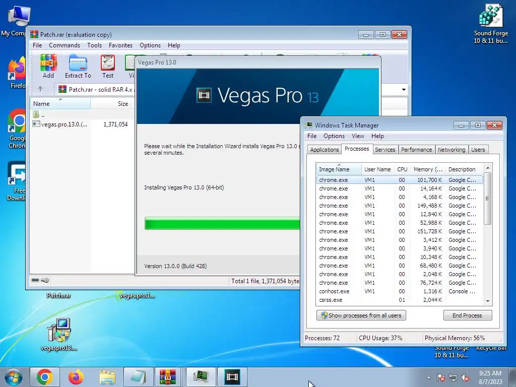Switch to Processes tab
The width and height of the screenshot is (516, 387).
pos(357,149)
